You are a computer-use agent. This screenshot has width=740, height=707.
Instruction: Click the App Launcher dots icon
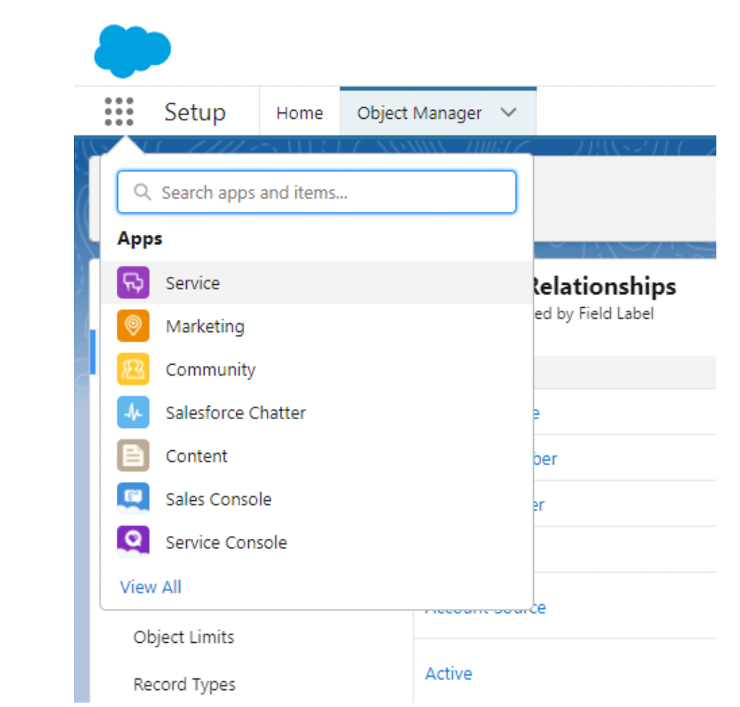coord(119,112)
